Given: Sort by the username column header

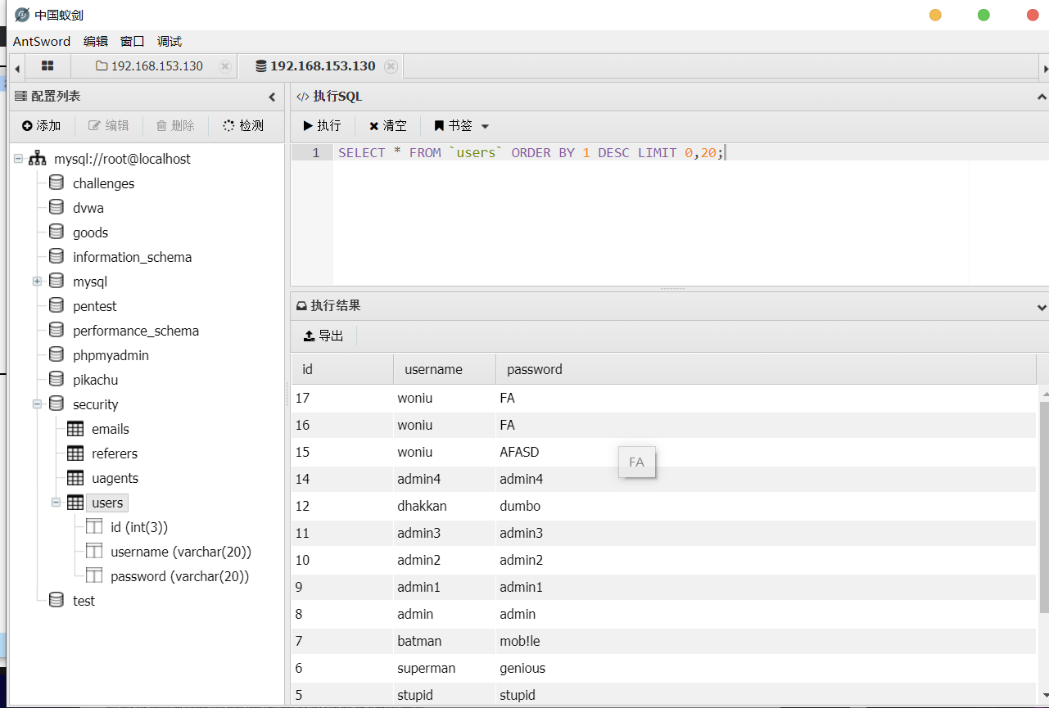Looking at the screenshot, I should (x=445, y=369).
